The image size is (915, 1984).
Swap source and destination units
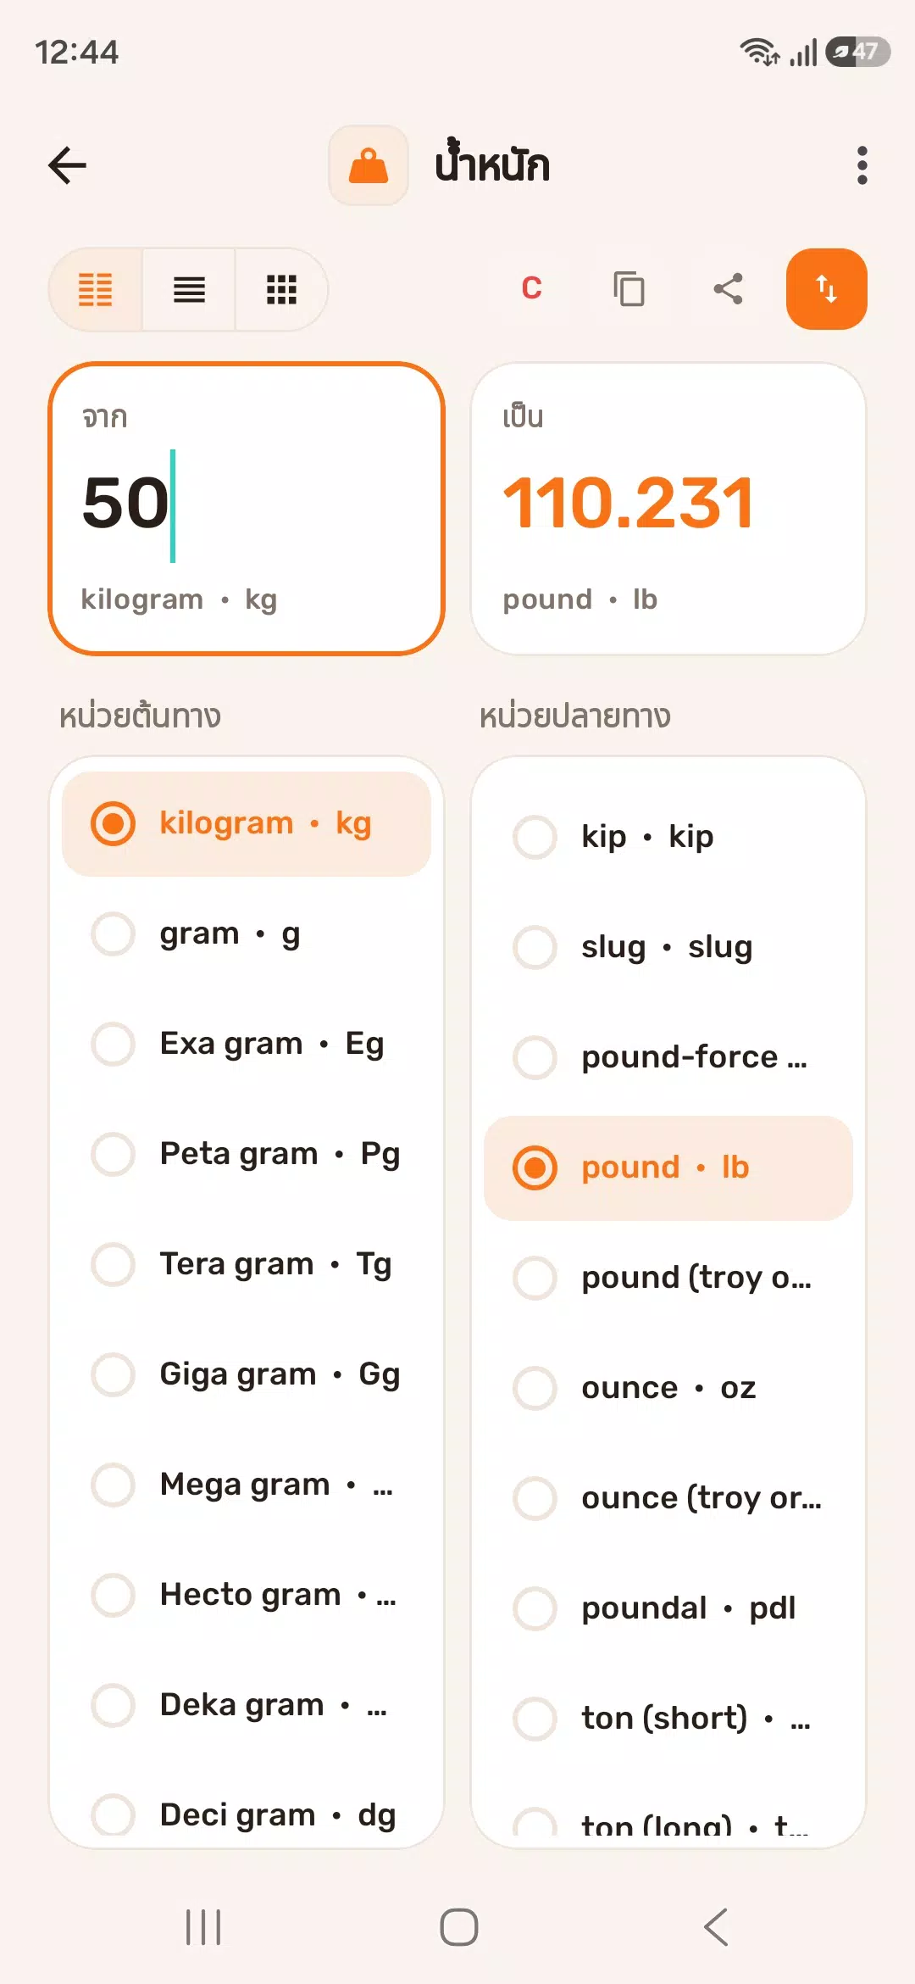(x=827, y=289)
